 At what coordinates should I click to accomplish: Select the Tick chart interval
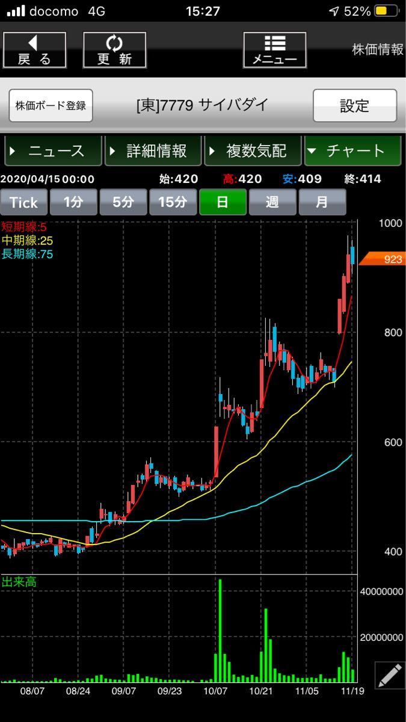[23, 202]
